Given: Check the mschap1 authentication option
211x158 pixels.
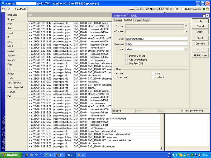Looking at the screenshot, I should 117,77.
